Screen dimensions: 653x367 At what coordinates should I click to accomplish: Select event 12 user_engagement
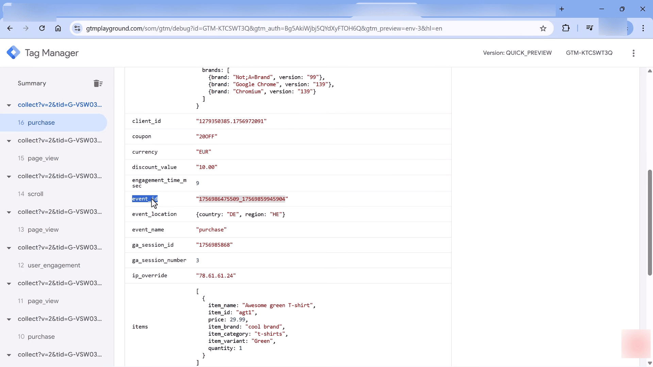coord(53,265)
